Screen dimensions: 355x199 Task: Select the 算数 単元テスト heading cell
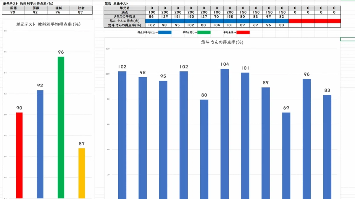(x=116, y=4)
